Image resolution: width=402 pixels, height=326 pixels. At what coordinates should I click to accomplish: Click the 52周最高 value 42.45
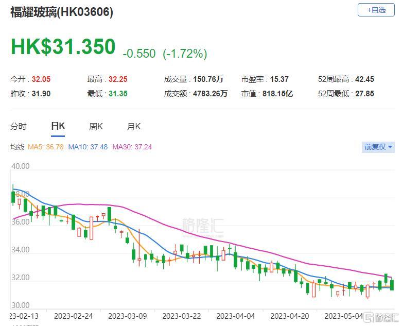pyautogui.click(x=364, y=79)
